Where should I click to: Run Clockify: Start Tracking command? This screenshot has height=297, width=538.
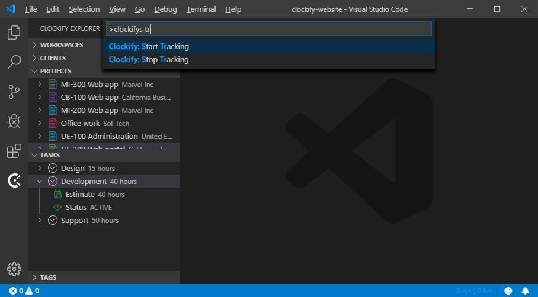[268, 46]
